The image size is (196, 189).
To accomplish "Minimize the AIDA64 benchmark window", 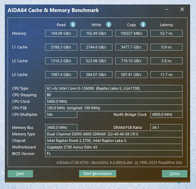I will (x=166, y=10).
